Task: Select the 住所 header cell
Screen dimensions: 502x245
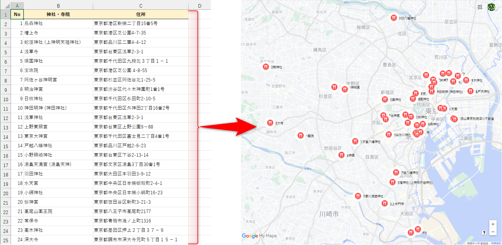Action: (x=141, y=14)
